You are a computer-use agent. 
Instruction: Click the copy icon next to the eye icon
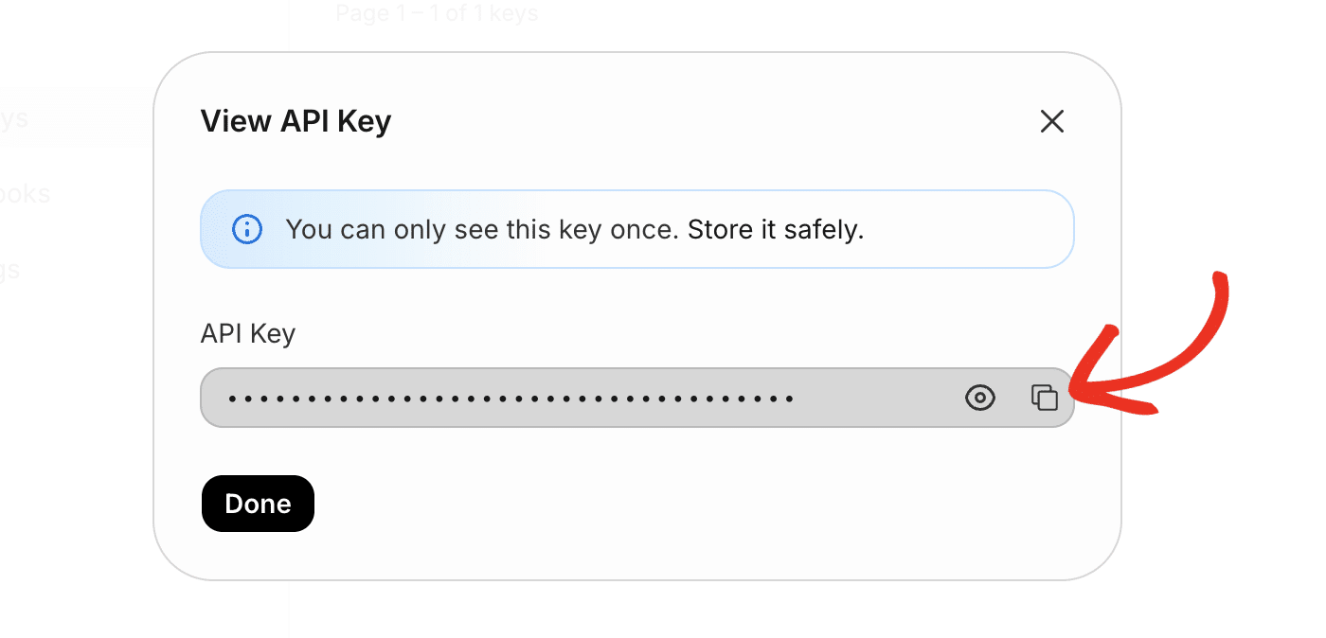point(1043,398)
